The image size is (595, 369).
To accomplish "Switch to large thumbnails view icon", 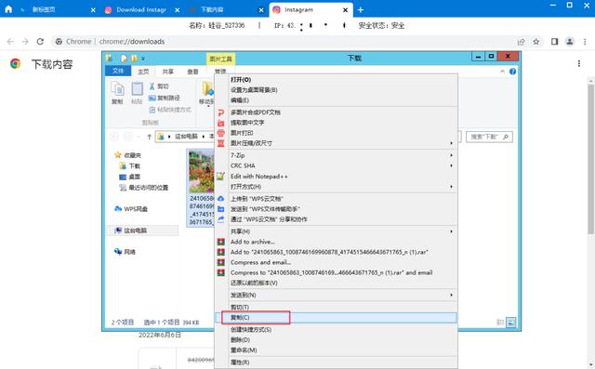I will click(511, 323).
